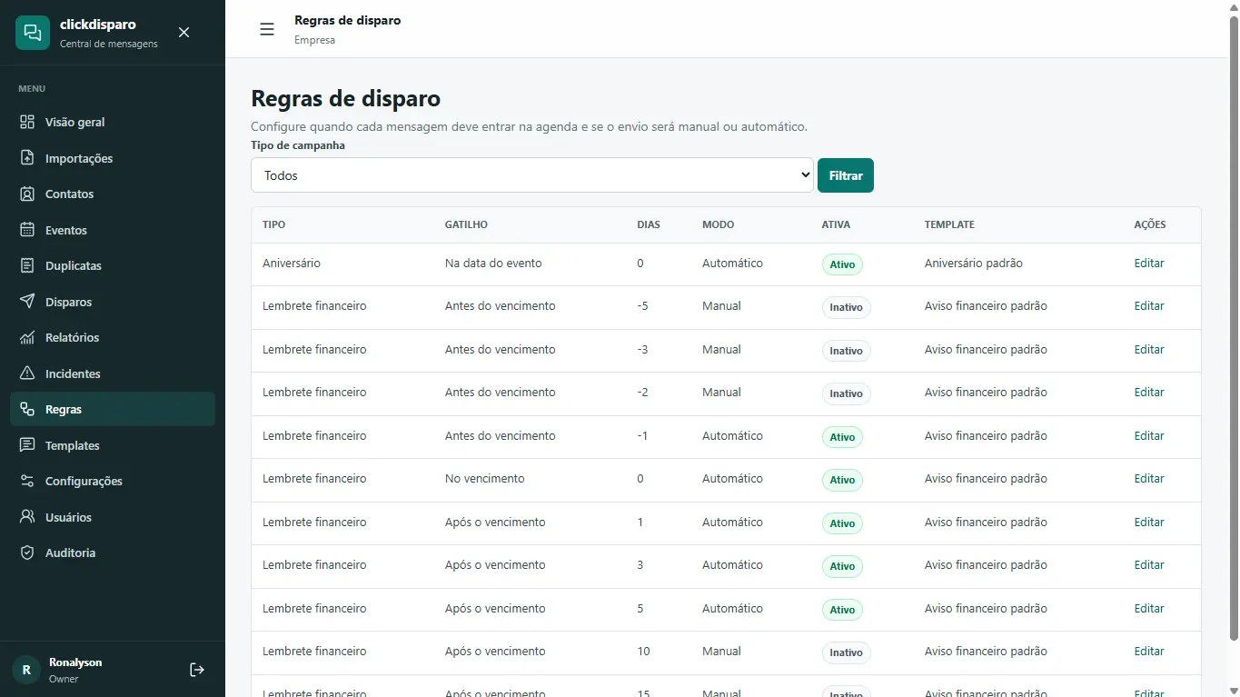Edit the Aniversário rule
Screen dimensions: 1240x697
pos(1149,264)
